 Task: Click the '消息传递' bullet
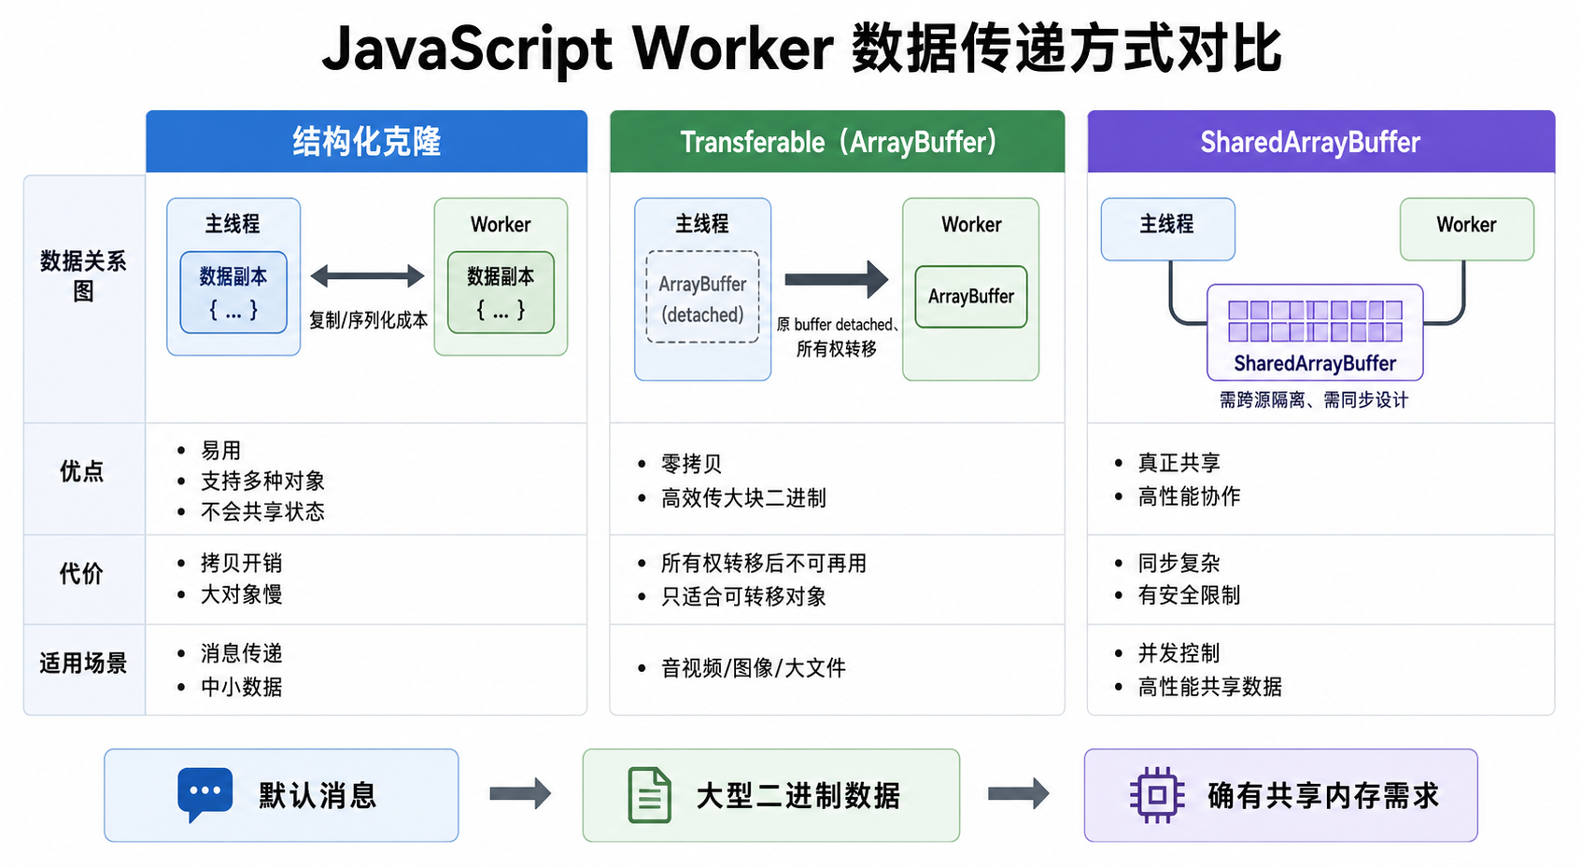[x=242, y=653]
